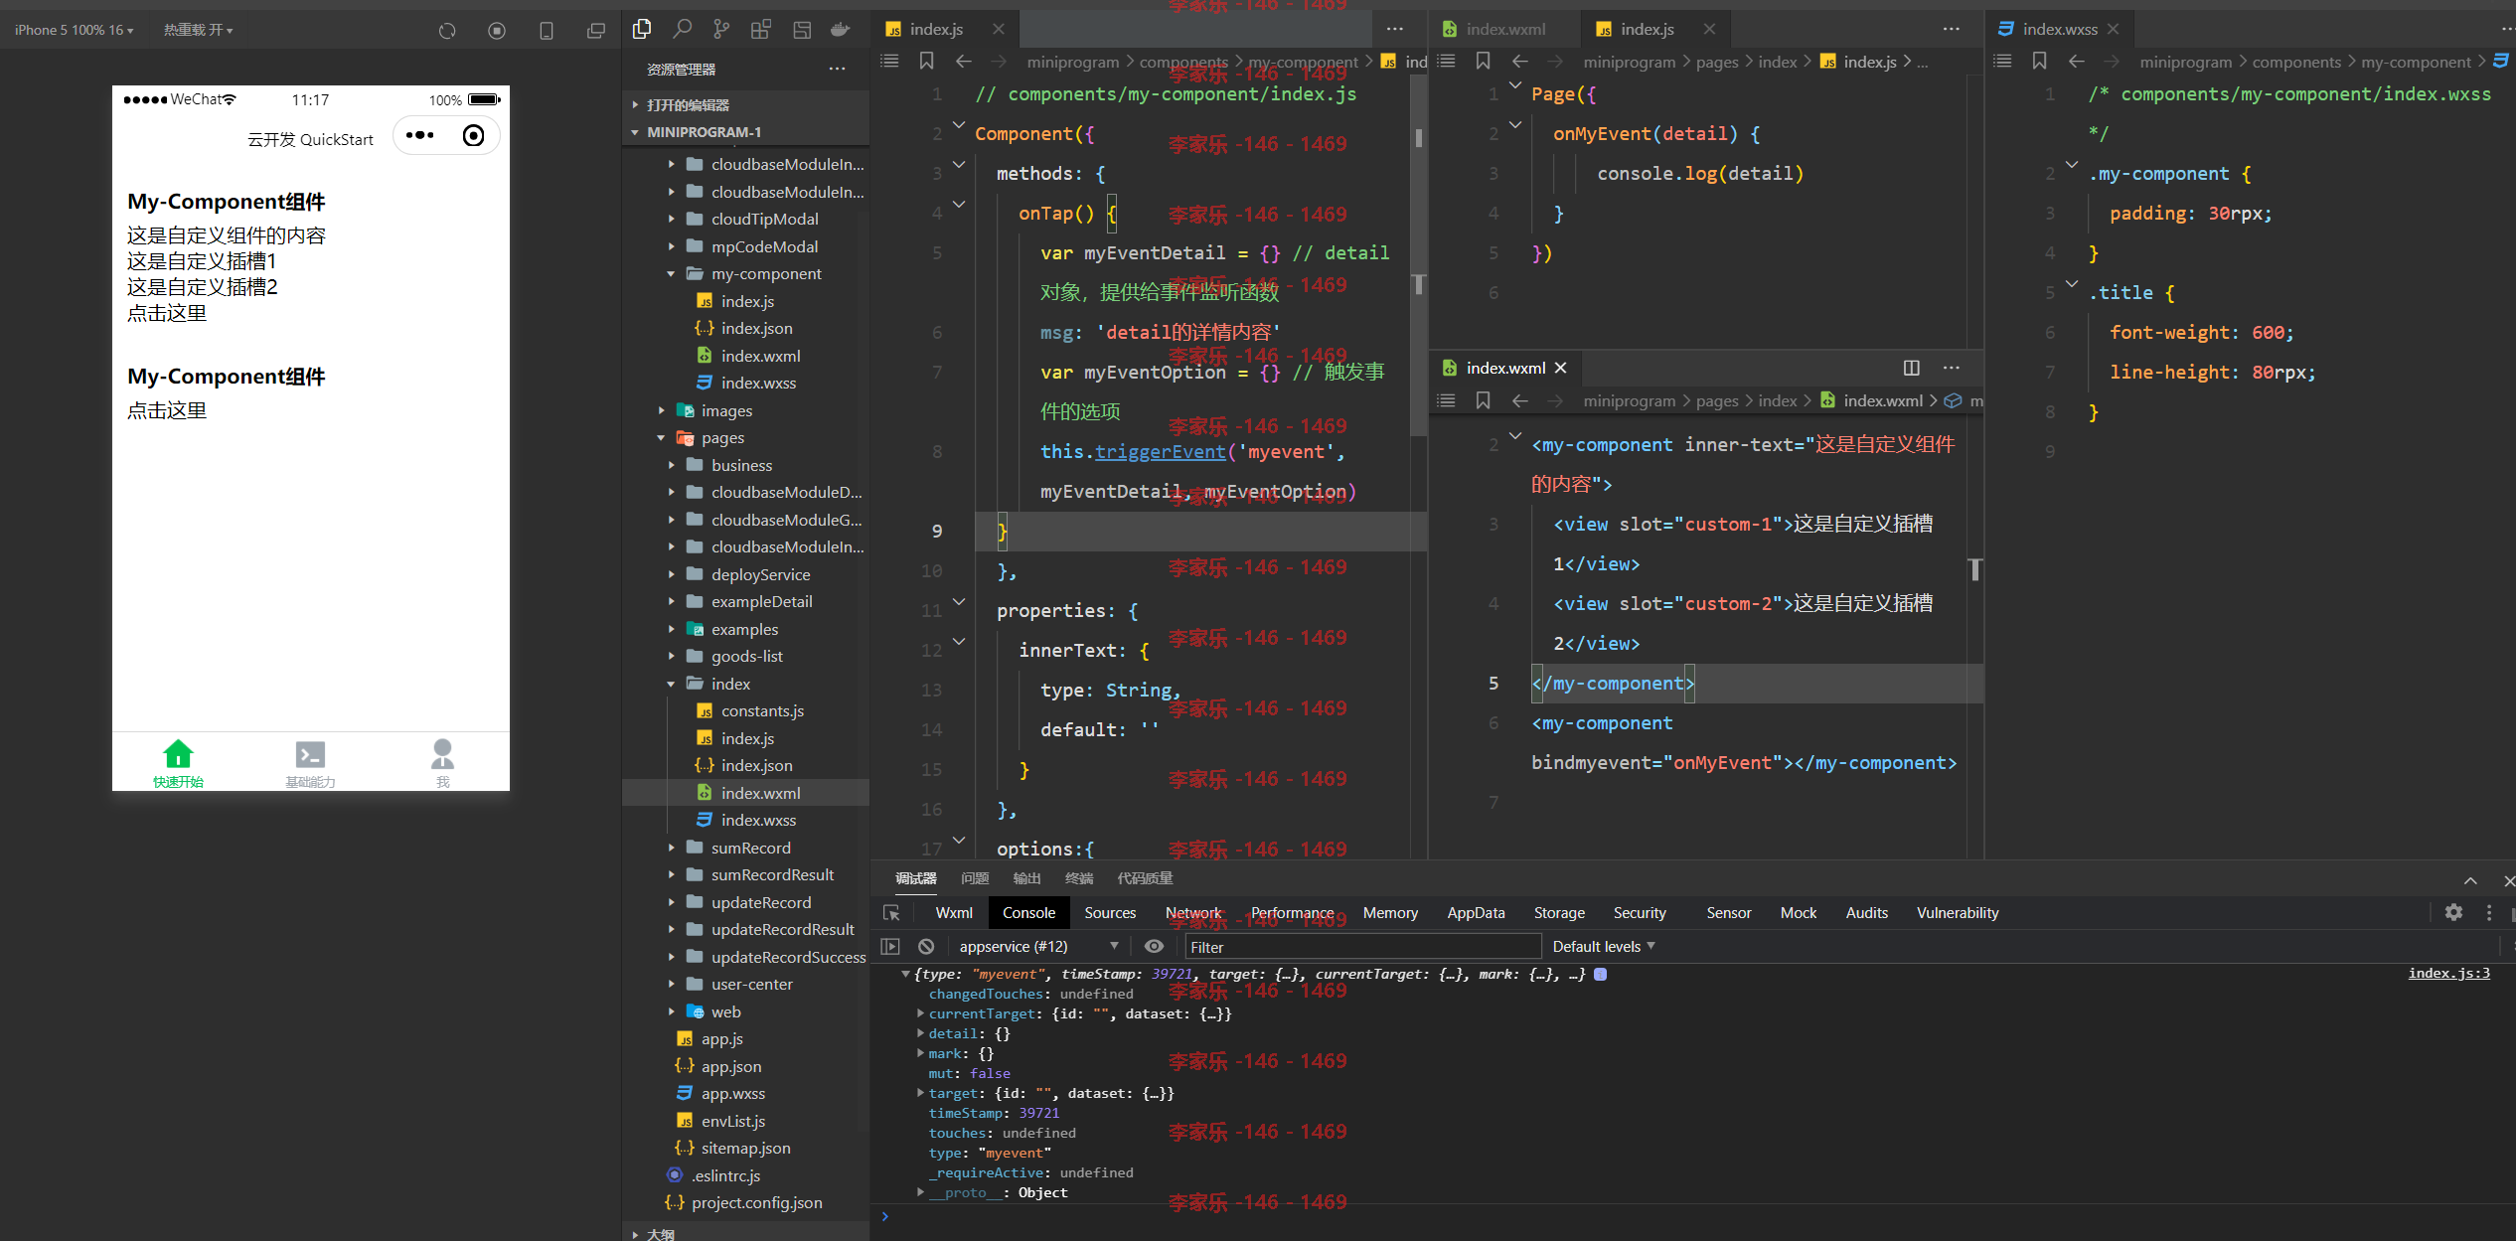2516x1241 pixels.
Task: Click the 基础能力 tab icon in simulator
Action: 310,755
